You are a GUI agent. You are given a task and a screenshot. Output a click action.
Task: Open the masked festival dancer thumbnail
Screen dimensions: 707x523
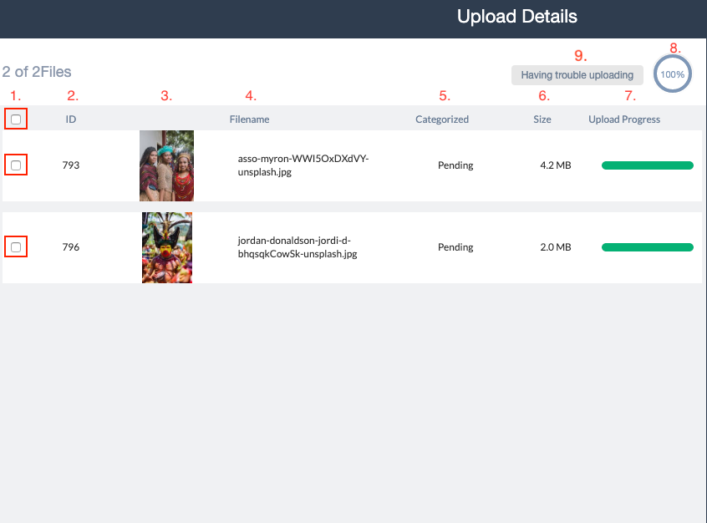point(167,247)
